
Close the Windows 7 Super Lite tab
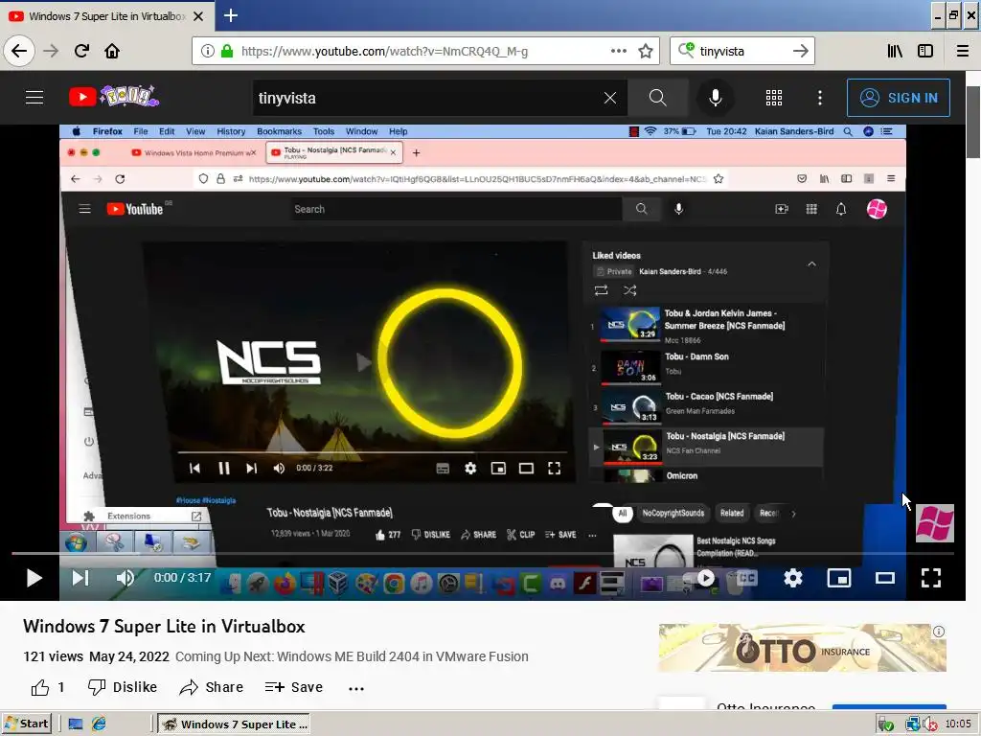click(x=198, y=16)
